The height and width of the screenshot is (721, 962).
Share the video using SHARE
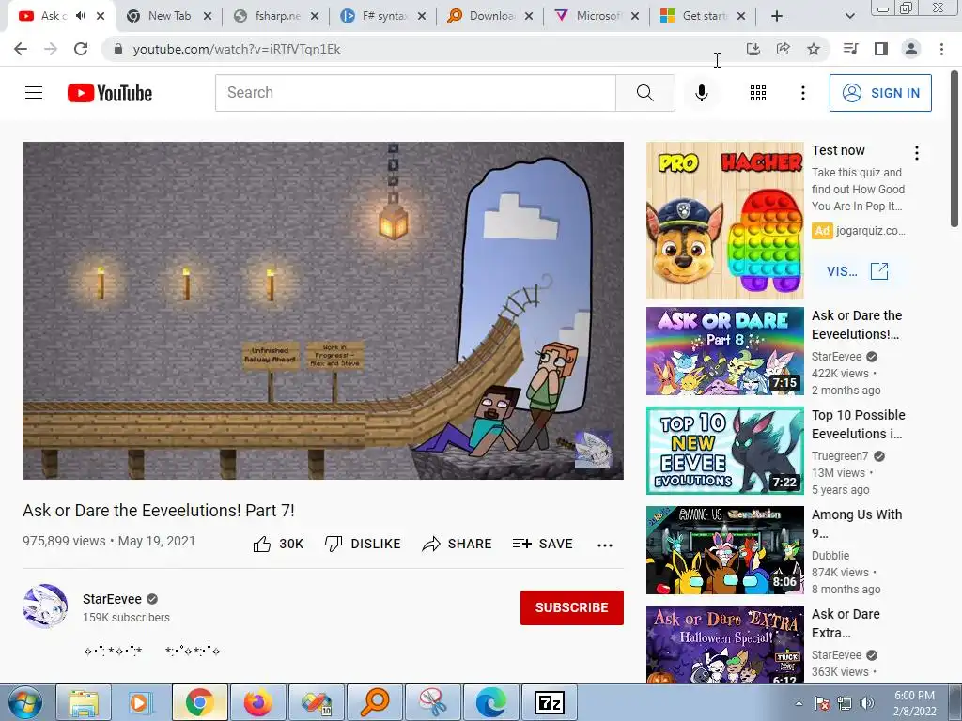point(458,544)
